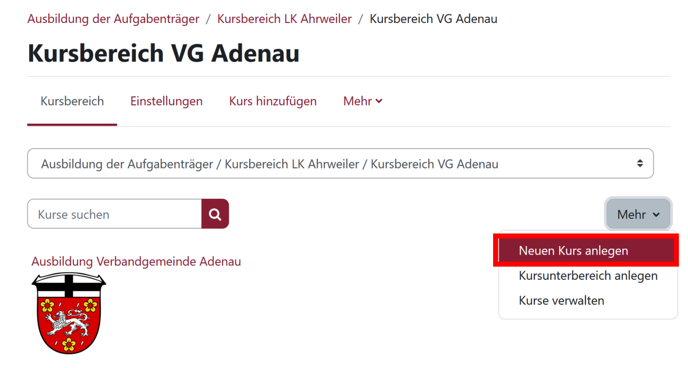The image size is (688, 368).
Task: Select Kursunterbereich anlegen menu entry
Action: [588, 276]
